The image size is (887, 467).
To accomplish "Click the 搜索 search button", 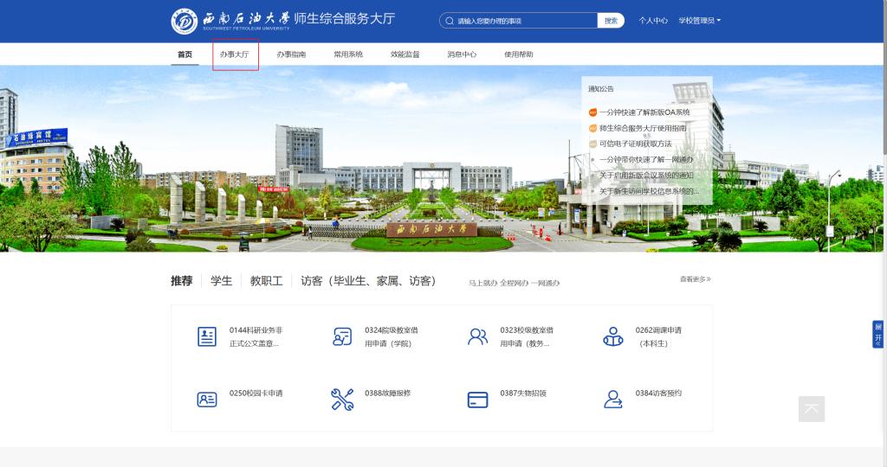I will (x=611, y=21).
